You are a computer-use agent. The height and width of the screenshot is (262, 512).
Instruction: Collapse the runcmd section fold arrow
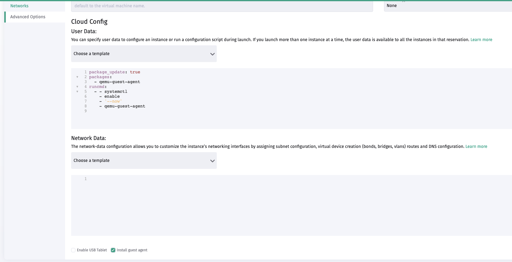[x=77, y=87]
